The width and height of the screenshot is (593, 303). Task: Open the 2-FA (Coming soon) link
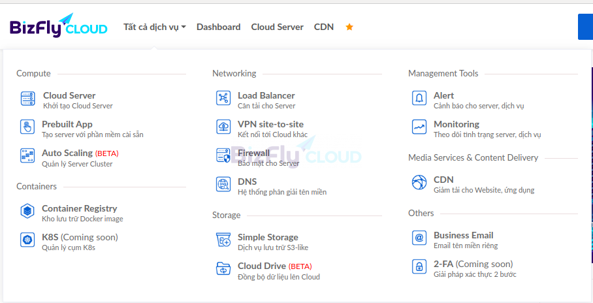point(473,264)
